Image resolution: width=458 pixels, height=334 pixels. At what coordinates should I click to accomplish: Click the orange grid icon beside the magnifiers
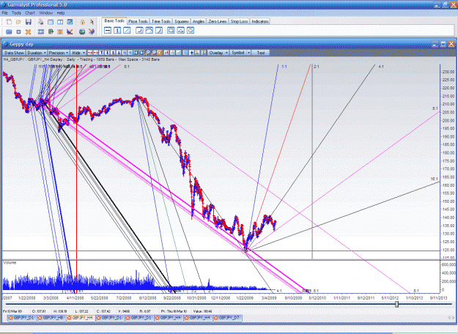click(x=160, y=53)
